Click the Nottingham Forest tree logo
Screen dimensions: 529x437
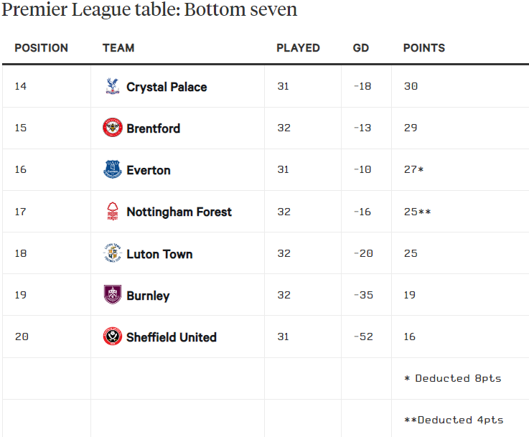113,211
